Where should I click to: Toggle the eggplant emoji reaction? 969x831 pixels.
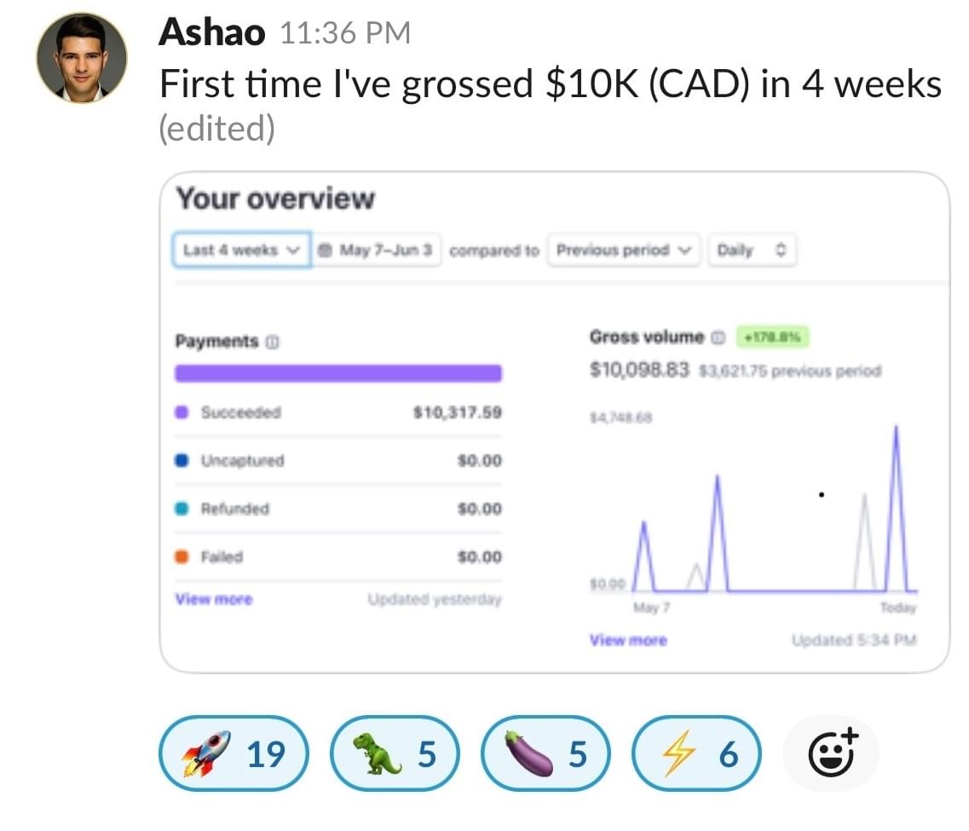(545, 754)
